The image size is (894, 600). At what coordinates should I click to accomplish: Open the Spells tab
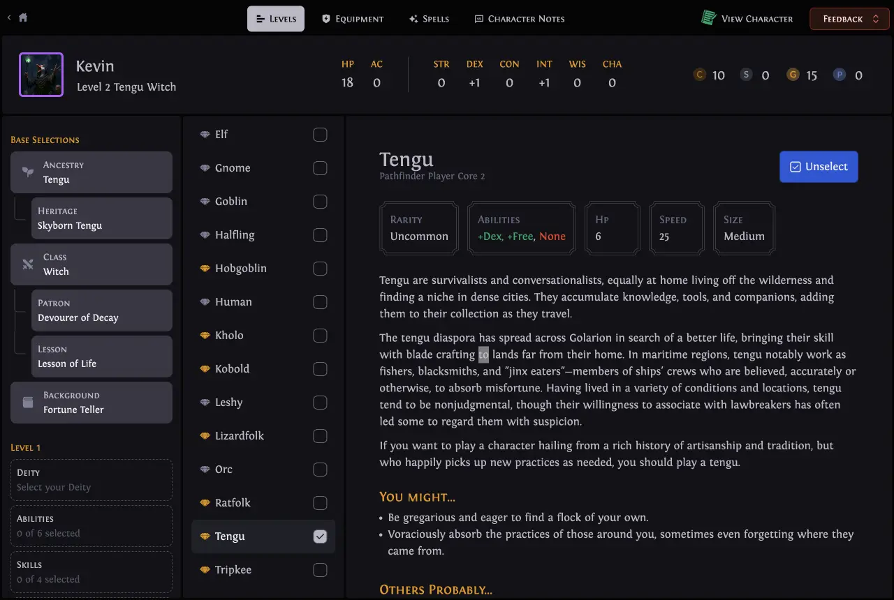pos(429,19)
